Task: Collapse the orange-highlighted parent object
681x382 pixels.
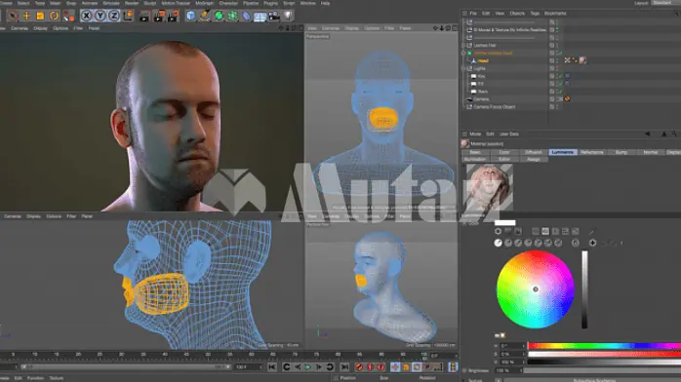Action: click(x=463, y=53)
